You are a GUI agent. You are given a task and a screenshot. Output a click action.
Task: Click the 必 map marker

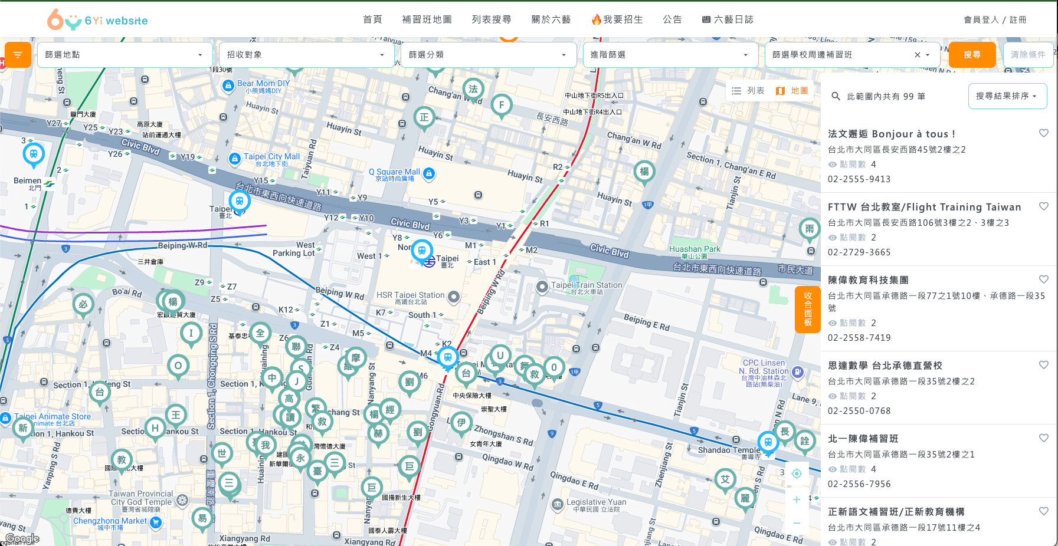[83, 305]
